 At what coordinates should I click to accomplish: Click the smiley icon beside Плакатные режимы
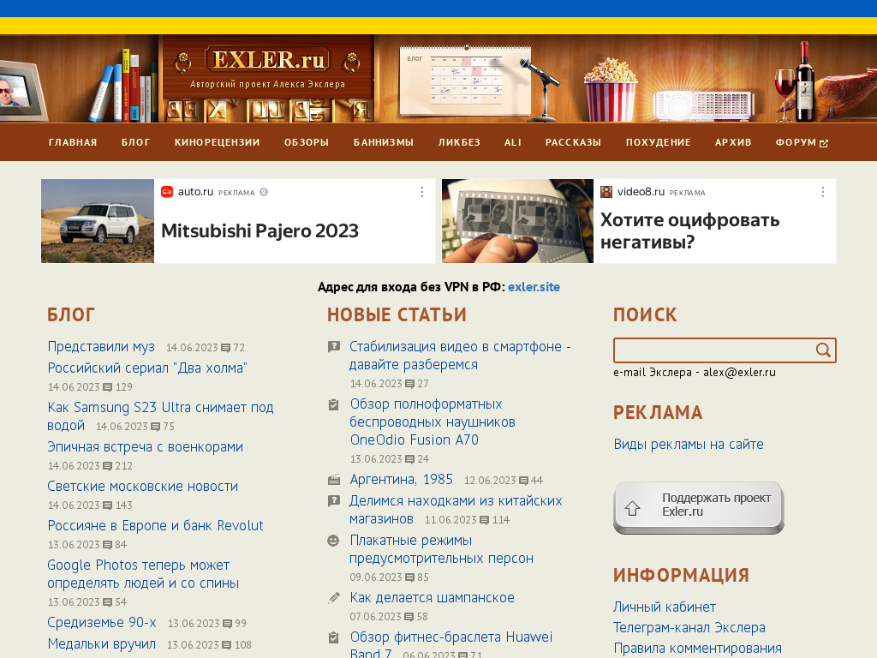click(x=333, y=541)
